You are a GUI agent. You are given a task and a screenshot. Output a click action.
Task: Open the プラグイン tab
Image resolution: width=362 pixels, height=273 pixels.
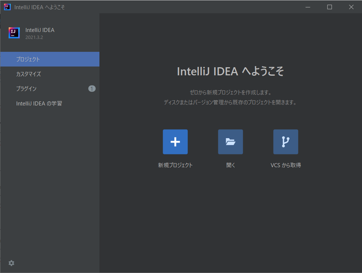tap(50, 89)
